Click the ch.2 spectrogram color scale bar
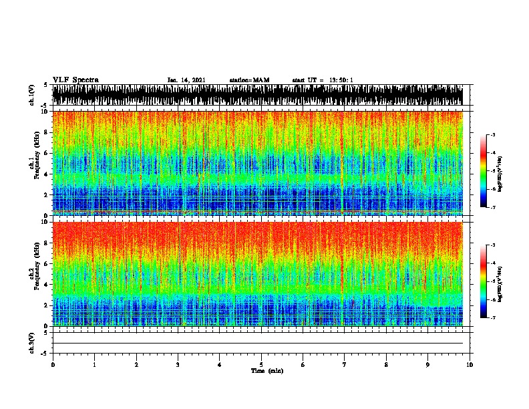The height and width of the screenshot is (409, 529). coord(484,281)
